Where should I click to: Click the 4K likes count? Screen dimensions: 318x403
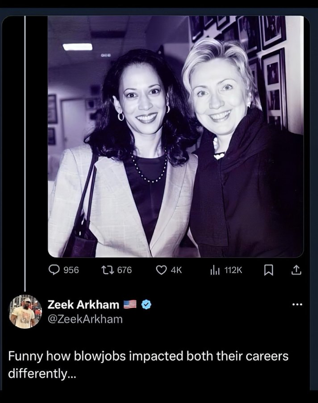176,270
